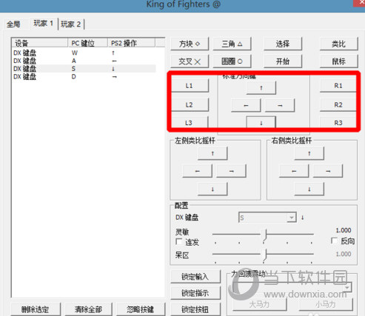Click the 方块 square button
Viewport: 365px width, 316px height.
pos(190,44)
